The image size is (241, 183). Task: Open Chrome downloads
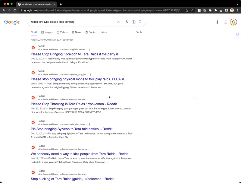coord(221,10)
